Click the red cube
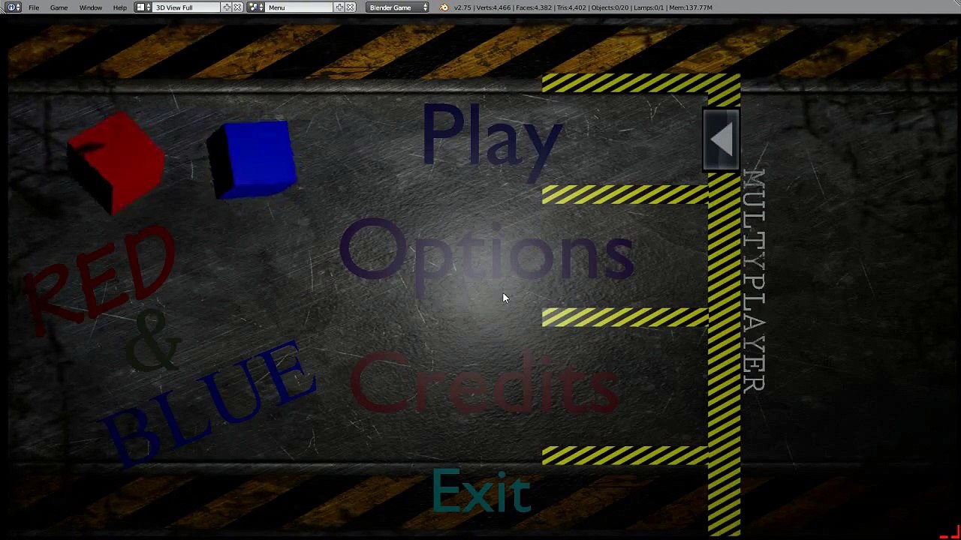 (x=117, y=162)
